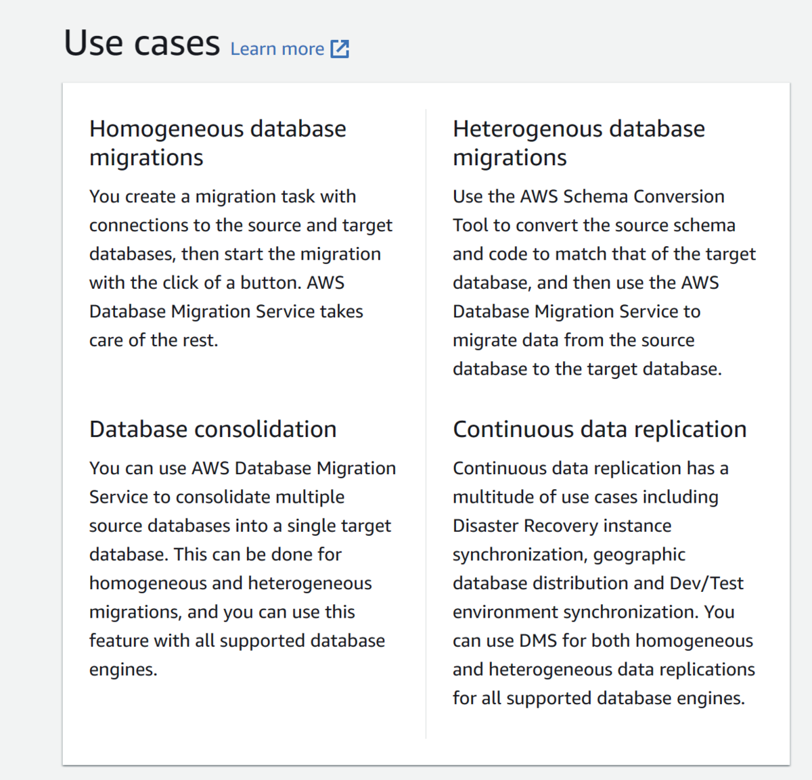Click the external link icon beside Learn more
The image size is (812, 780).
(340, 49)
